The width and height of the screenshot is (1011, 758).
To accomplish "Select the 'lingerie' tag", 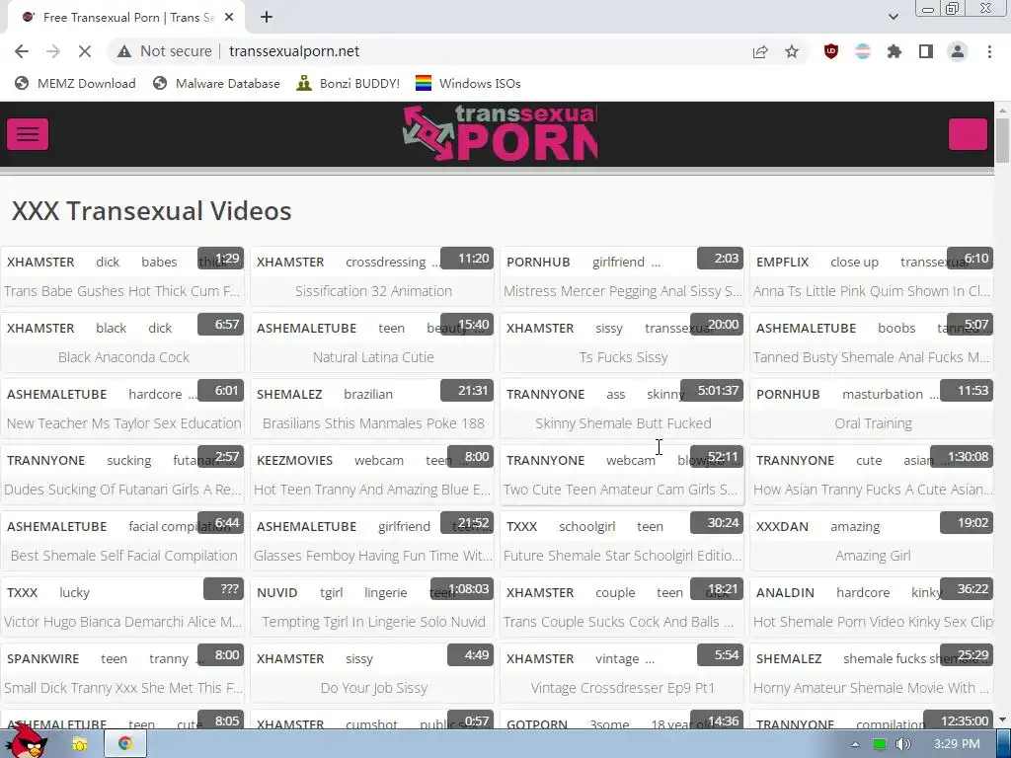I will tap(386, 593).
